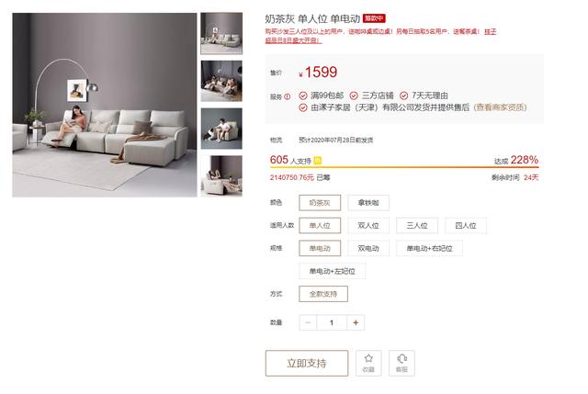588x394 pixels.
Task: Choose the 三人位 seating option
Action: (x=417, y=226)
